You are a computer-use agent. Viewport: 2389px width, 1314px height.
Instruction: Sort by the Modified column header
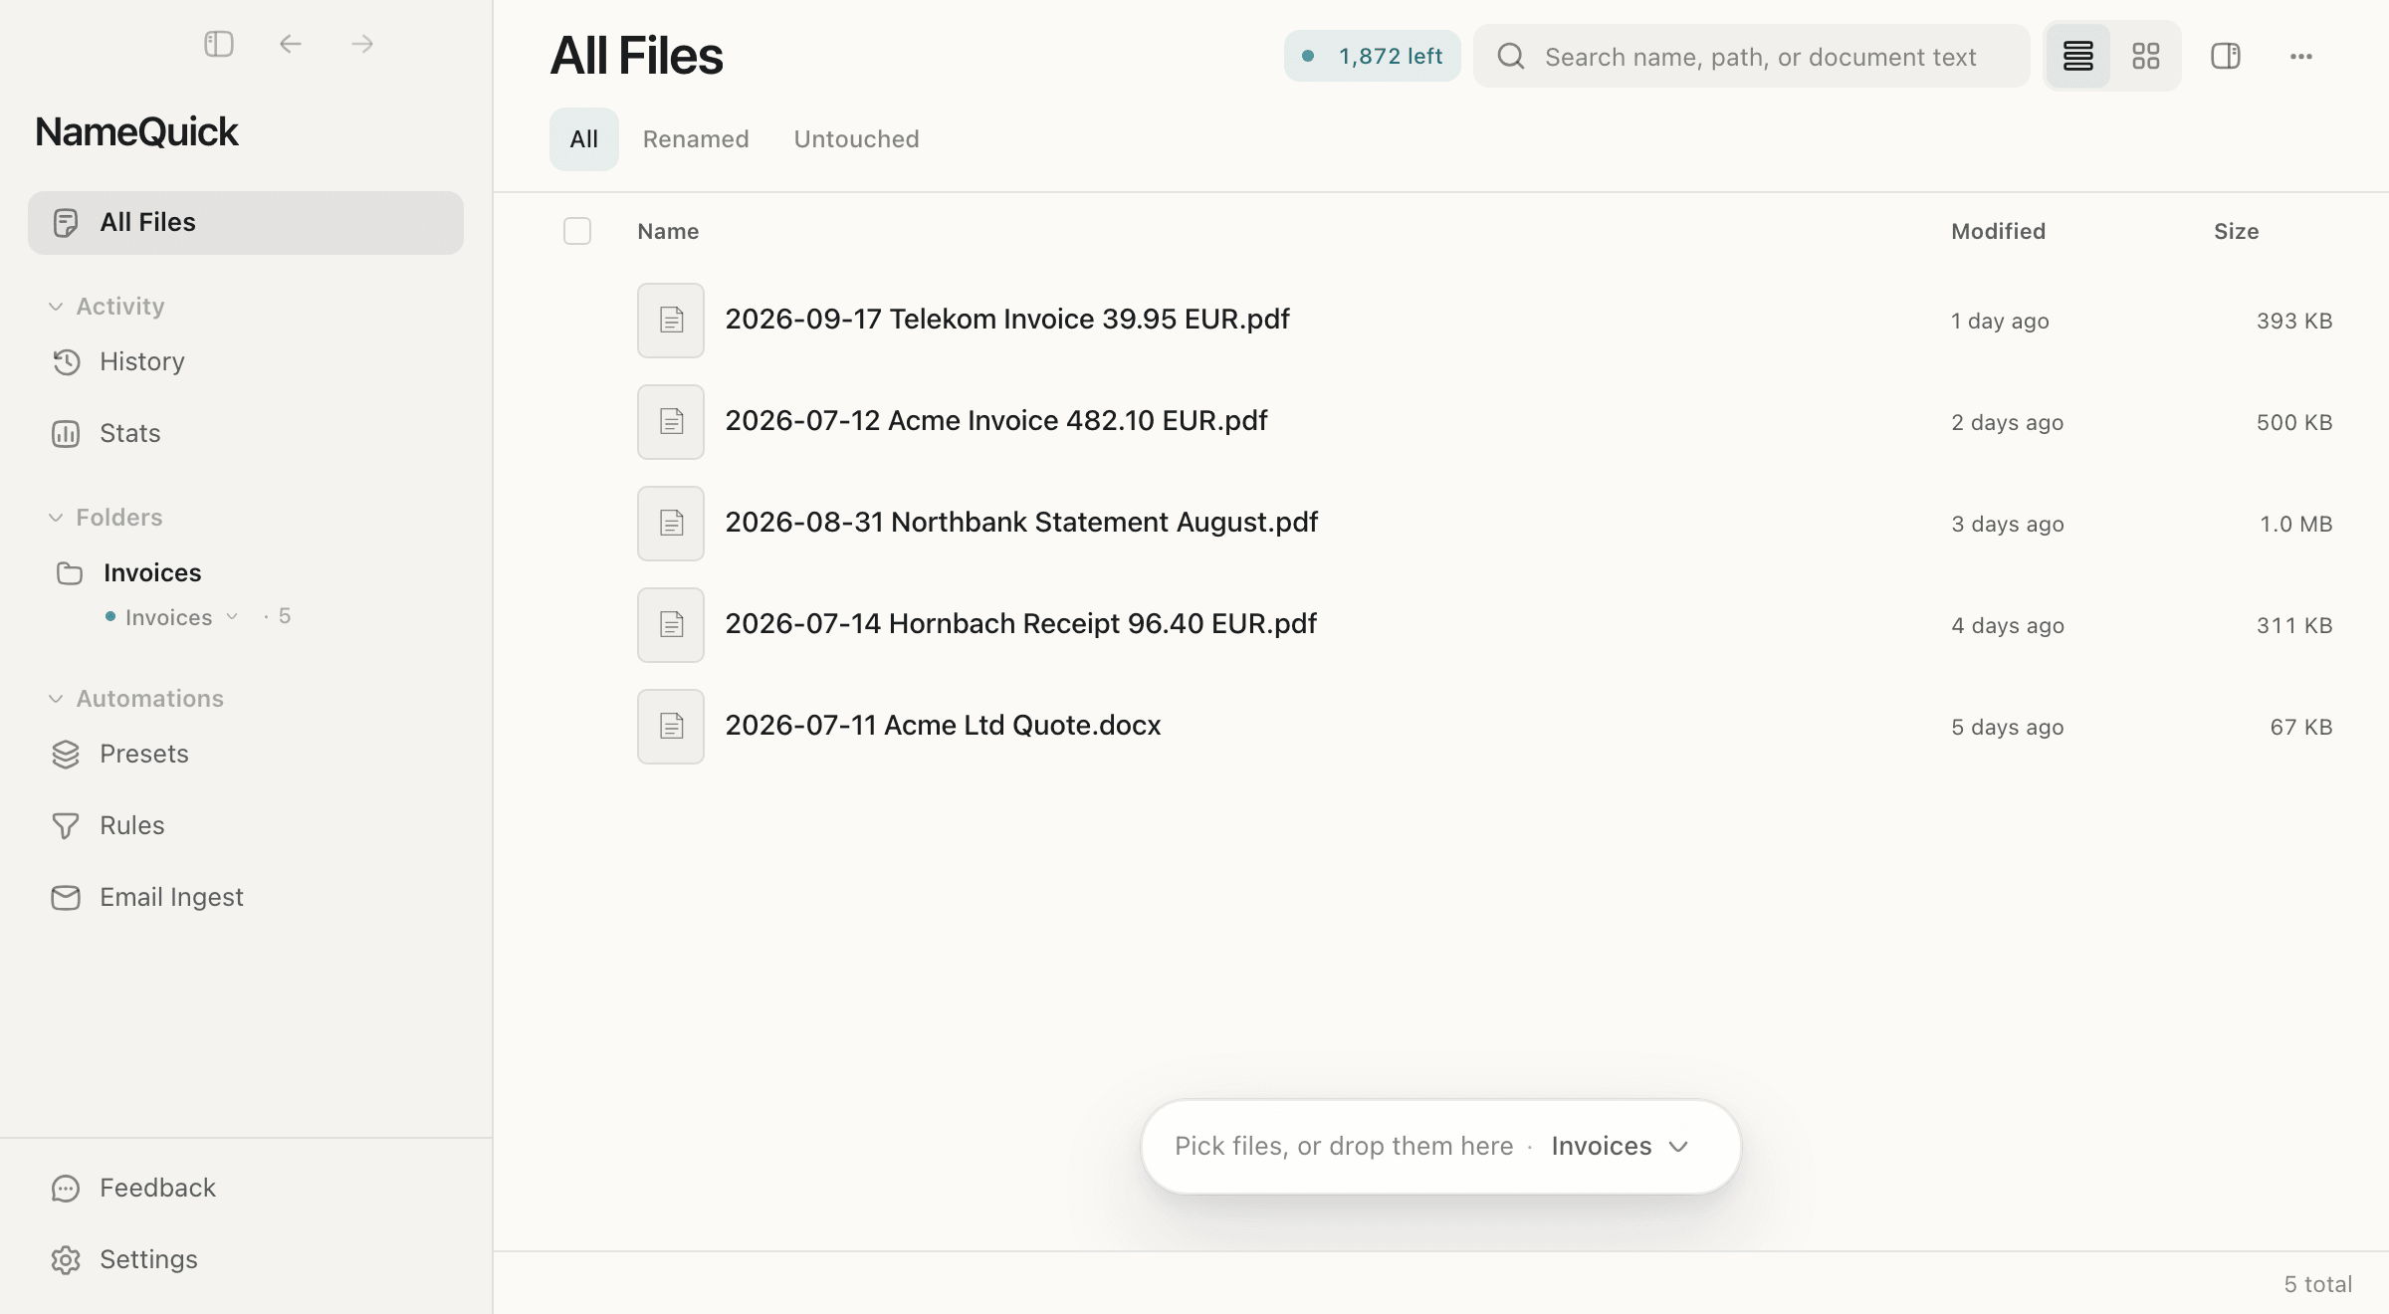coord(1998,231)
